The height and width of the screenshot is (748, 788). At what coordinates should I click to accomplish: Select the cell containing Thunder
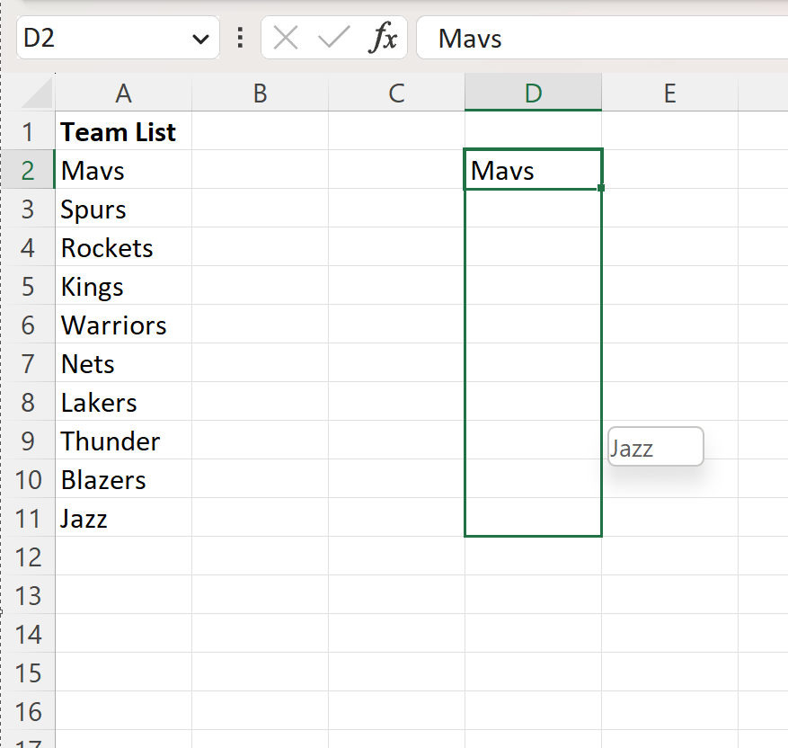[x=123, y=441]
